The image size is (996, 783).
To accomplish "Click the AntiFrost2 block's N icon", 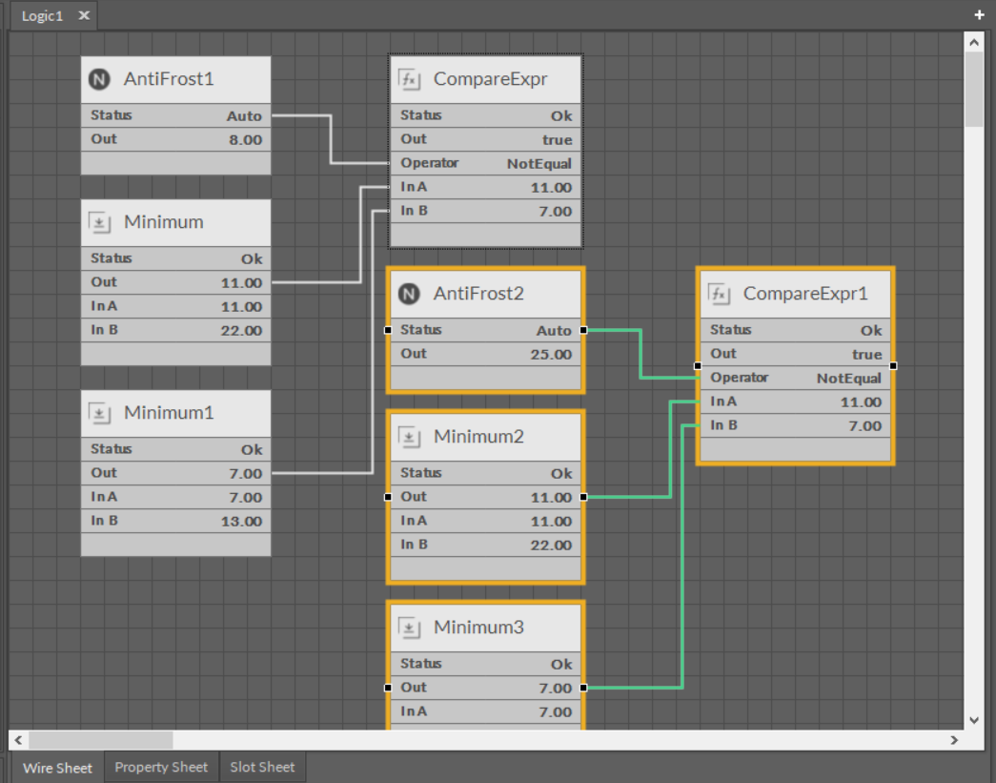I will [x=409, y=294].
